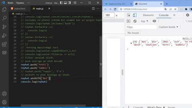Open the Search view in VS Code
Screen dimensions: 192x108
[x=4, y=18]
